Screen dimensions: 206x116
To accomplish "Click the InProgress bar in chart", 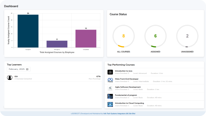I will coord(57,44).
